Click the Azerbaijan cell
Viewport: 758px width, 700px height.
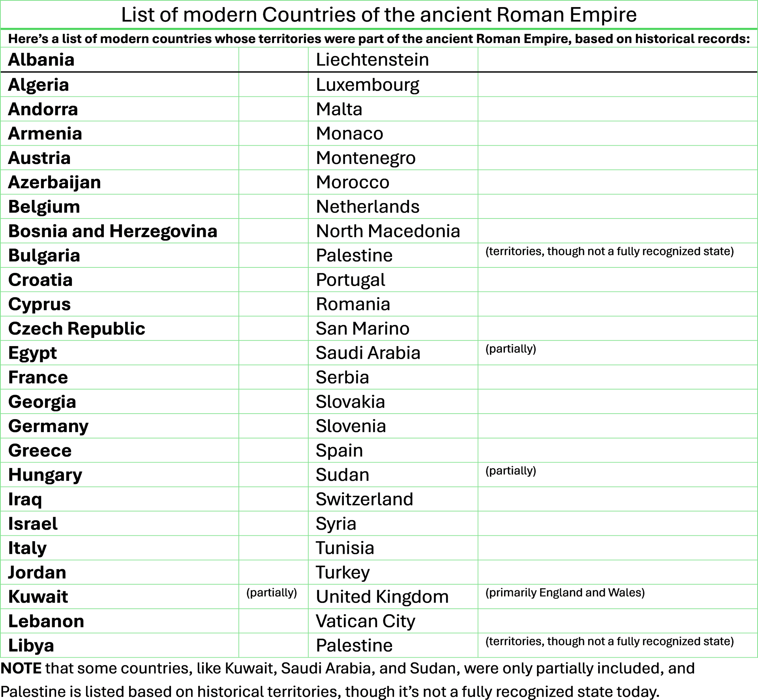[x=54, y=183]
